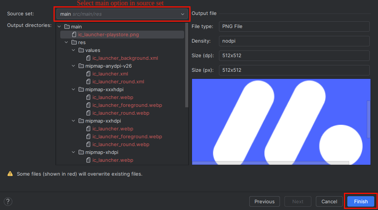The height and width of the screenshot is (210, 378).
Task: Click the help question mark icon
Action: click(8, 201)
